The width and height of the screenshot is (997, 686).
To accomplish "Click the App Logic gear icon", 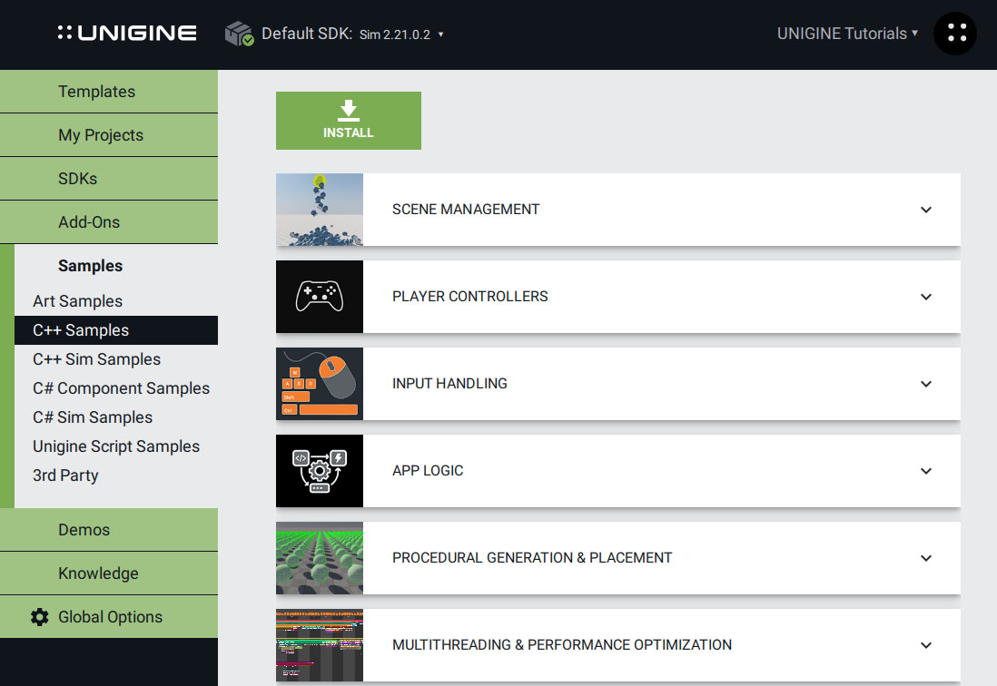I will [x=320, y=471].
